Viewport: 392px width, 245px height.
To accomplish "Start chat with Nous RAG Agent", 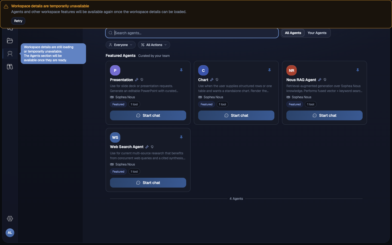I will (x=324, y=115).
